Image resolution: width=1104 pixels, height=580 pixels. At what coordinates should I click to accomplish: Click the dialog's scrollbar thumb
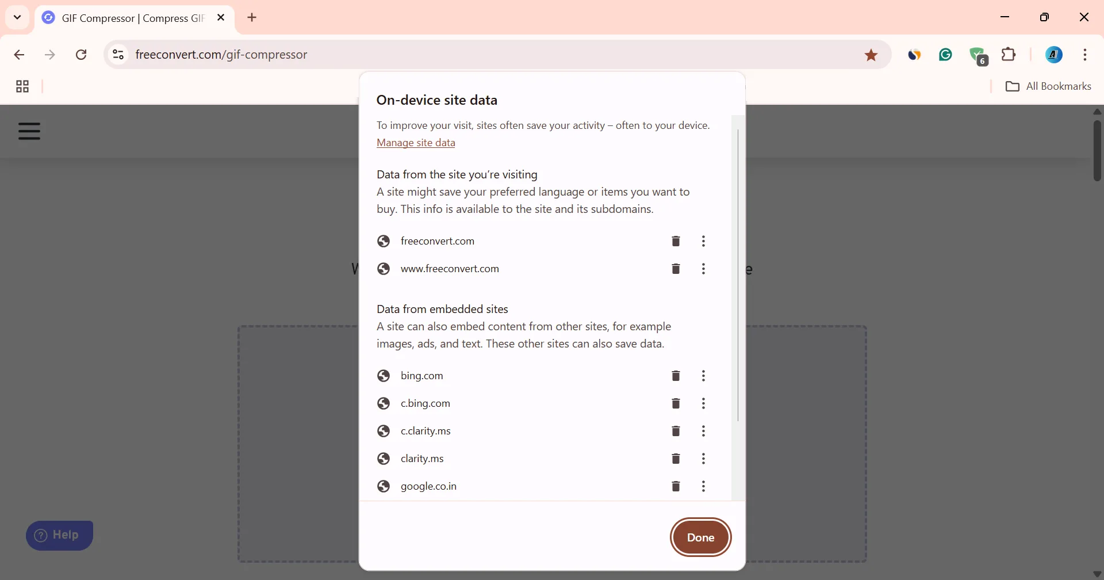(x=738, y=275)
